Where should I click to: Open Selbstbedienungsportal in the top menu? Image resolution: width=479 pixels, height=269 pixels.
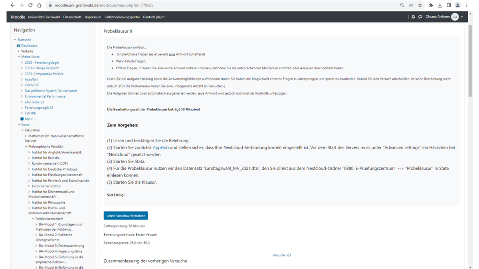(122, 17)
